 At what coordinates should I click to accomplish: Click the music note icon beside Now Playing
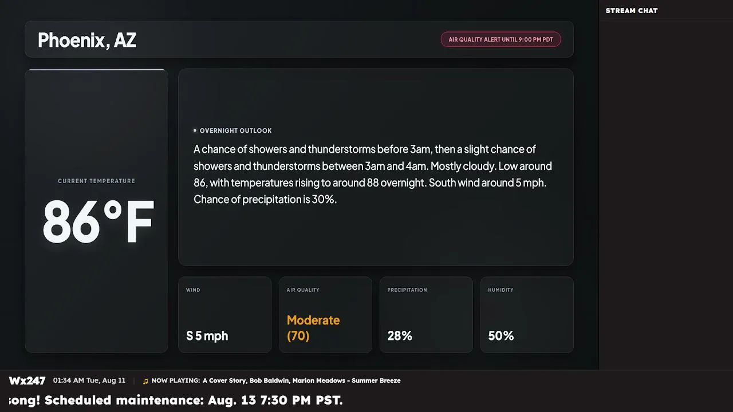click(x=145, y=381)
